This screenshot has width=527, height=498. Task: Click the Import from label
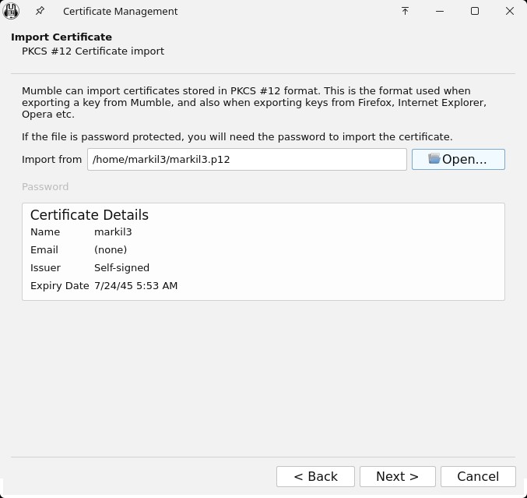[51, 160]
